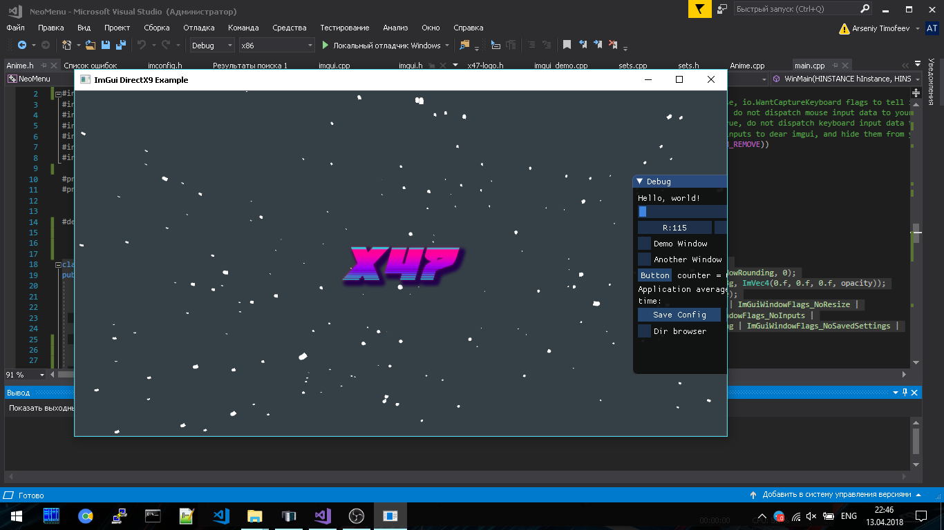The image size is (944, 530).
Task: Collapse the ImGui Debug window triangle
Action: point(639,181)
